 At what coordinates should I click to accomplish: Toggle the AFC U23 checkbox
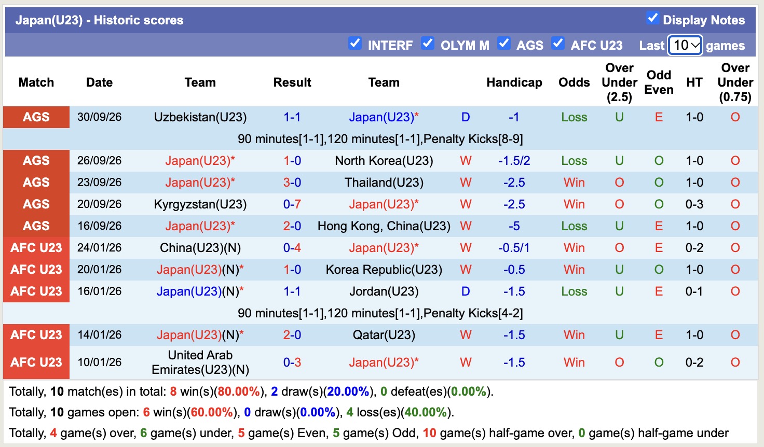tap(558, 43)
